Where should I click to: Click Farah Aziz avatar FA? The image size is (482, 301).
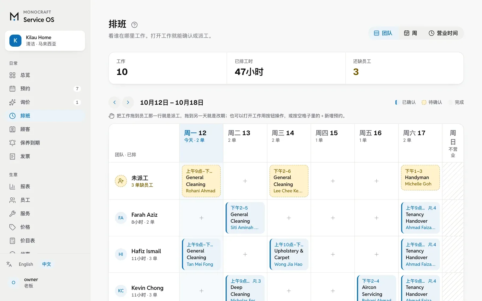coord(121,218)
